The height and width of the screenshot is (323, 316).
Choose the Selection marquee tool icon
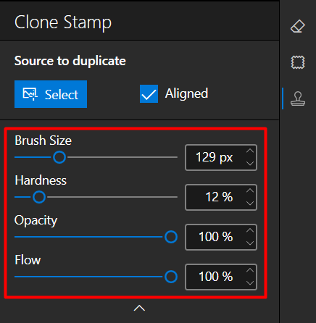point(298,62)
